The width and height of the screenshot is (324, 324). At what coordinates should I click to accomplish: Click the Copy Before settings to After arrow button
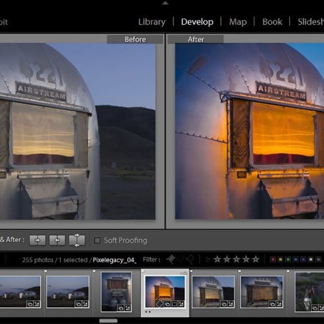click(x=37, y=240)
